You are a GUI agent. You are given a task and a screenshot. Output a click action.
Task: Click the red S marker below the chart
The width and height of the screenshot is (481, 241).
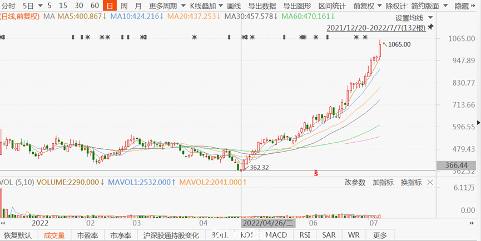[x=316, y=173]
